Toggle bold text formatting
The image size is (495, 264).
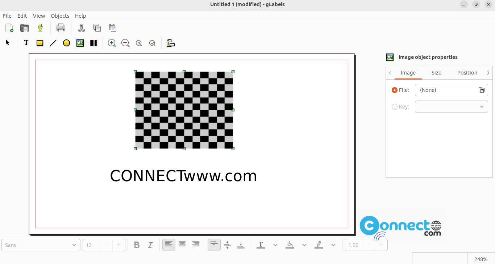(137, 245)
